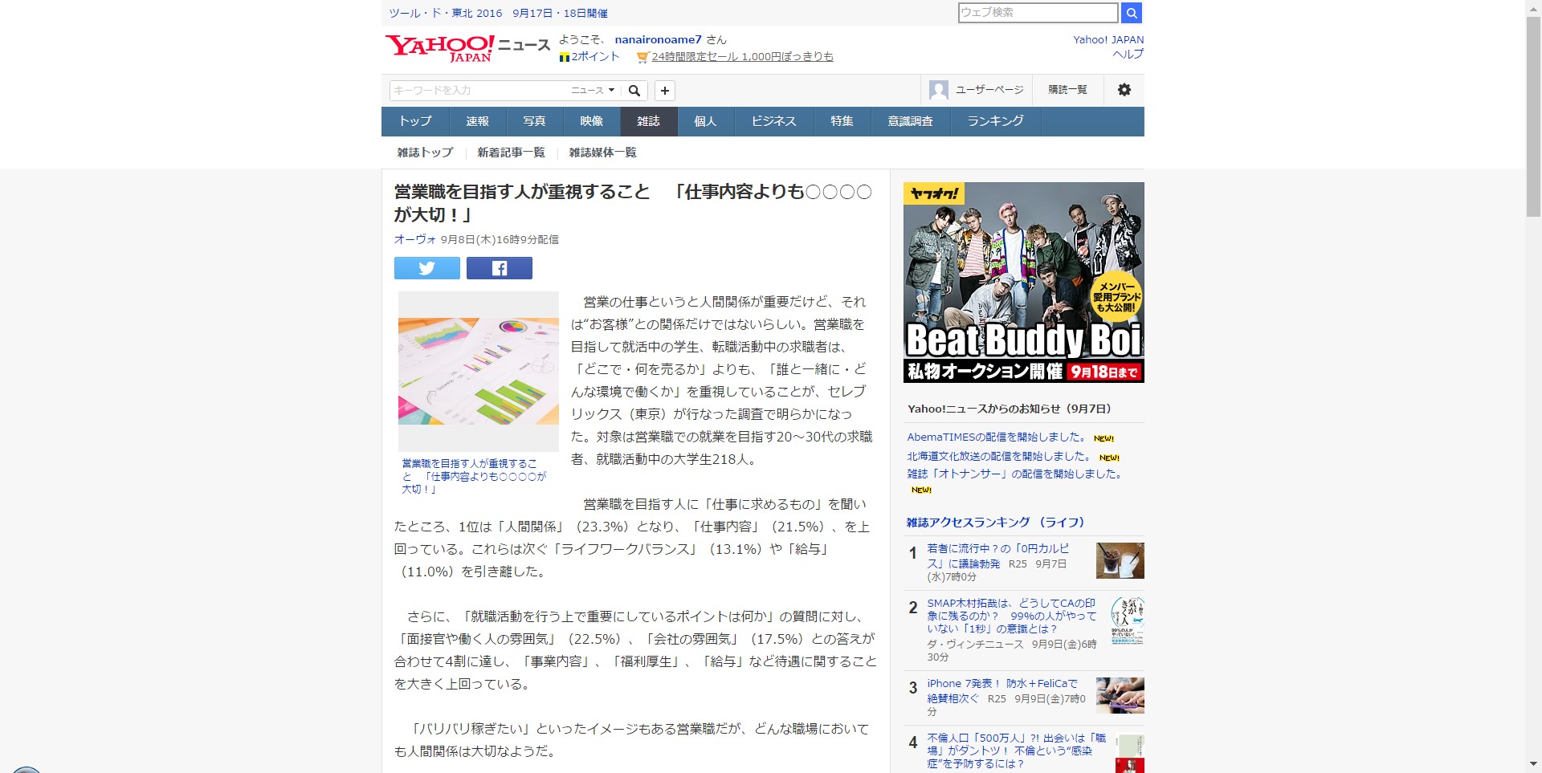Select the 雑誌 navigation tab
1542x773 pixels.
point(649,121)
